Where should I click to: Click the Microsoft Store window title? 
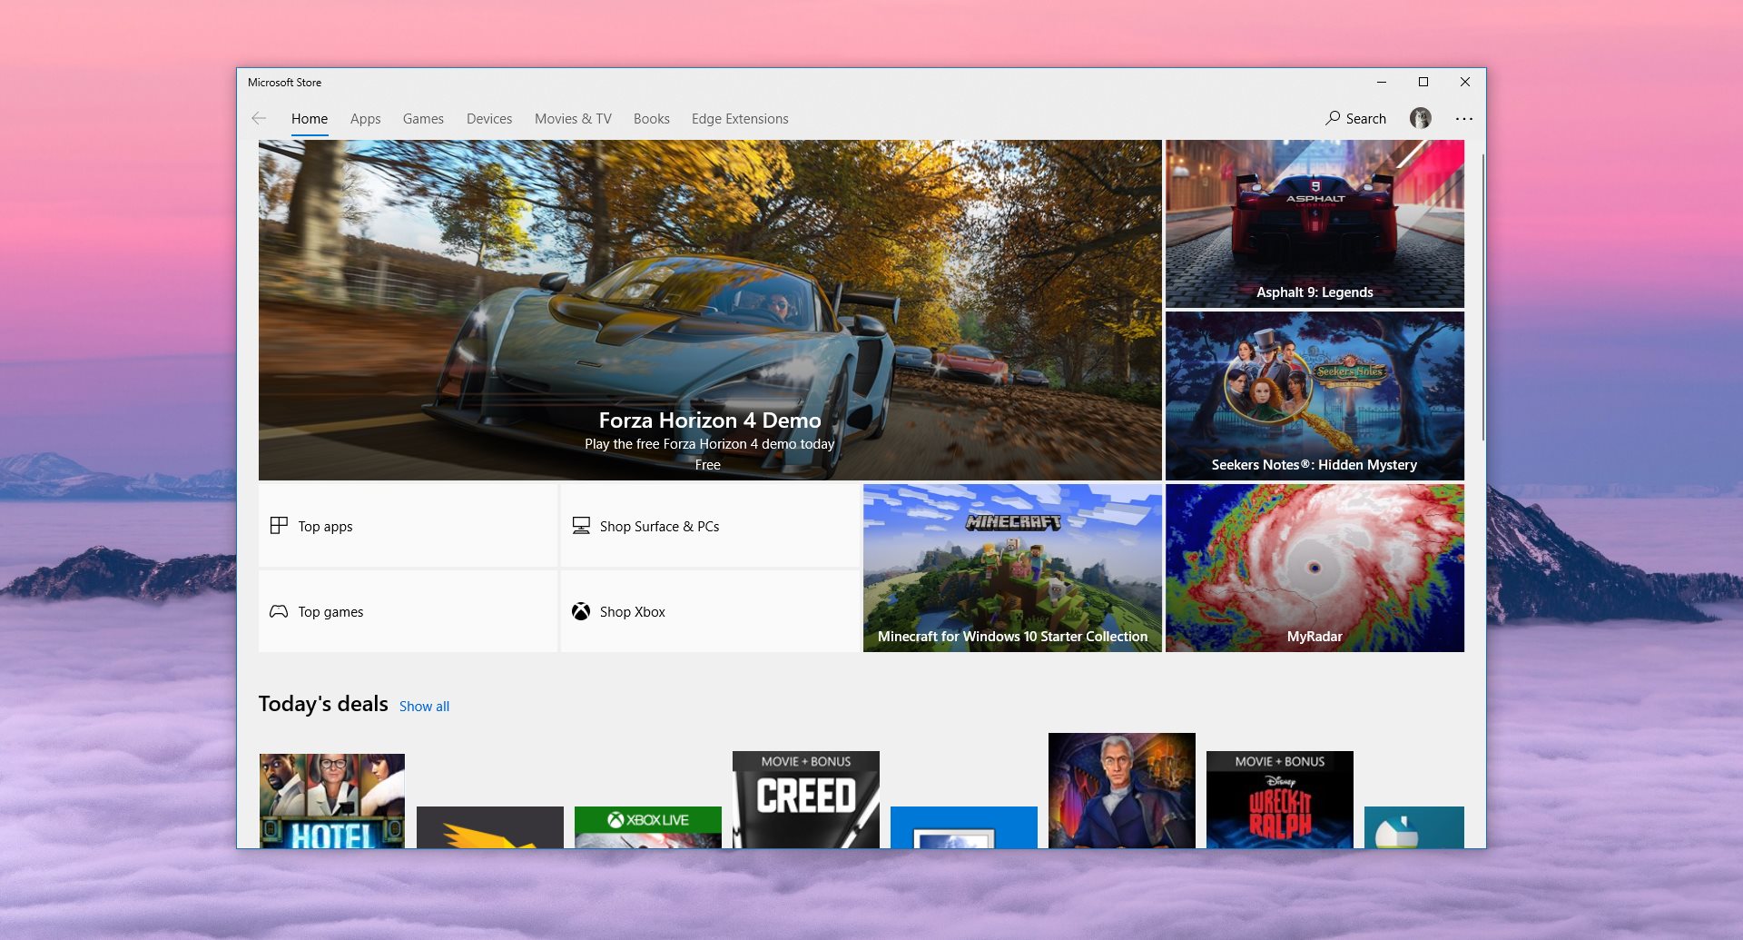coord(284,83)
